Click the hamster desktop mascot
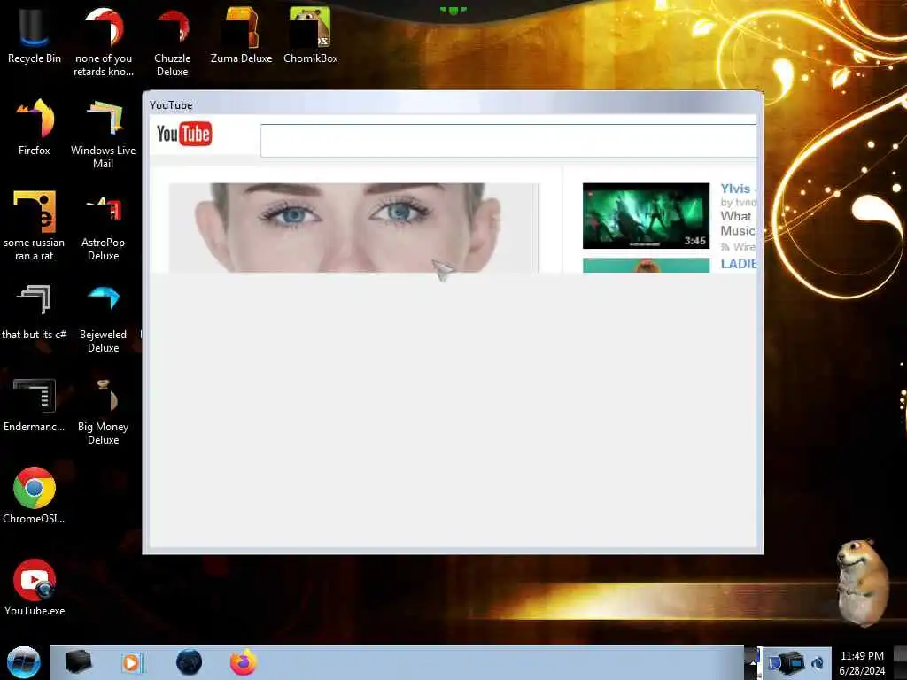This screenshot has height=680, width=907. [862, 583]
